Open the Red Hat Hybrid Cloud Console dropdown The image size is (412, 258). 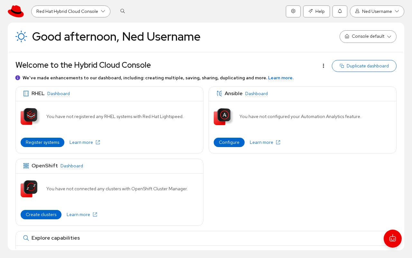(x=71, y=11)
